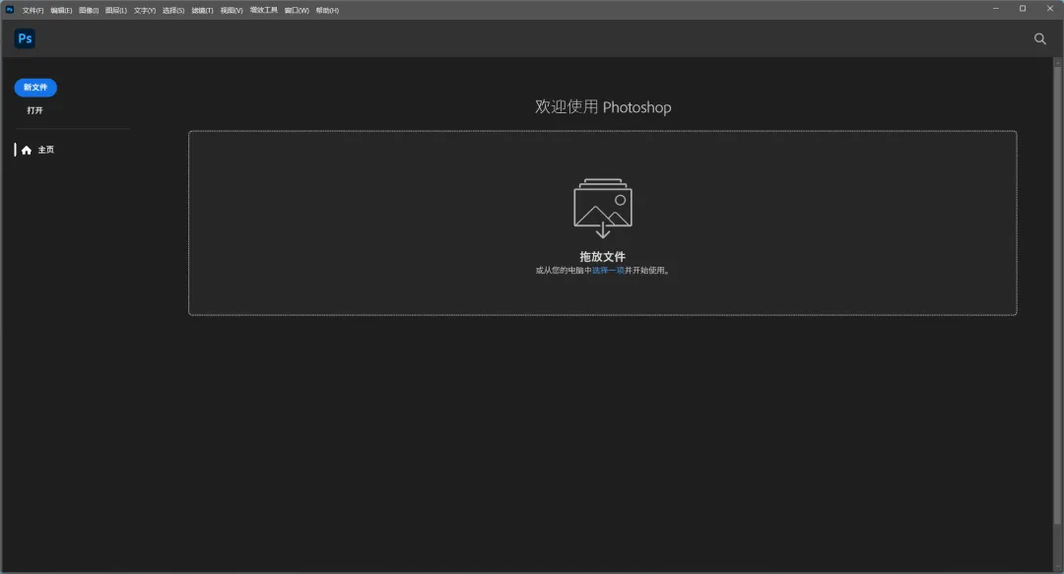Viewport: 1064px width, 574px height.
Task: Open the 图像(I) menu
Action: (89, 10)
